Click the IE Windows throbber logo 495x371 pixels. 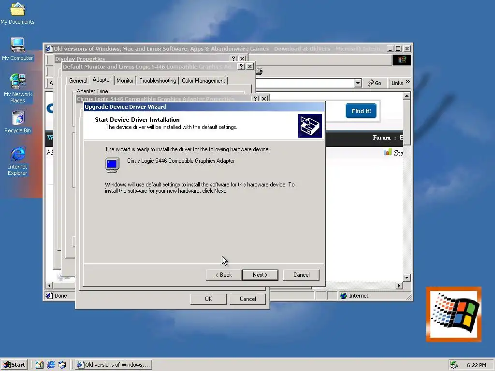point(402,59)
